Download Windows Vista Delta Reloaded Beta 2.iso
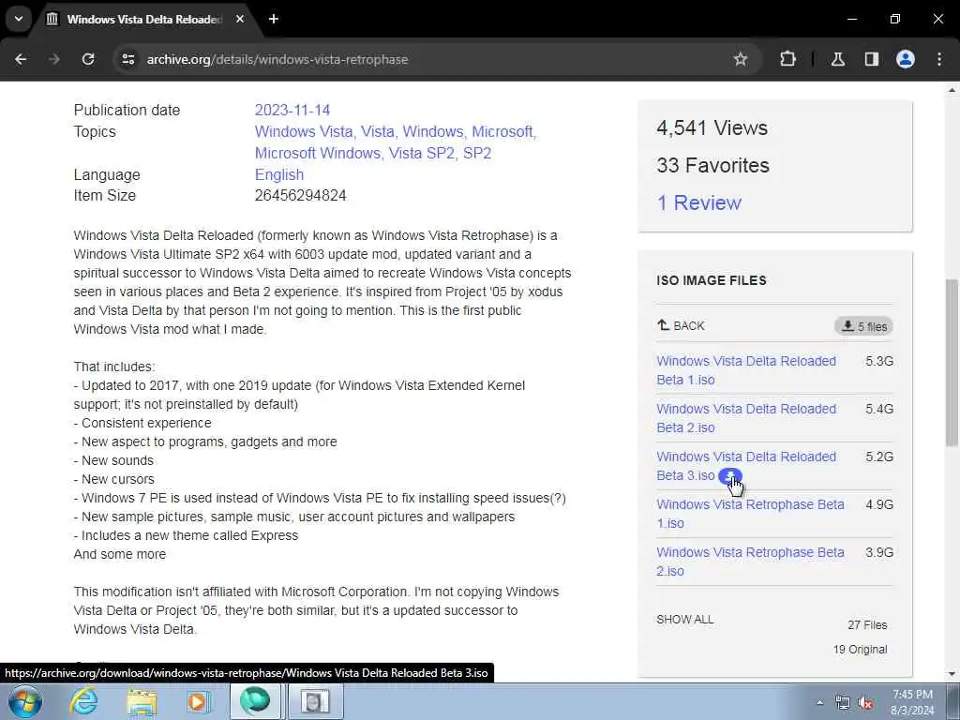 coord(745,417)
